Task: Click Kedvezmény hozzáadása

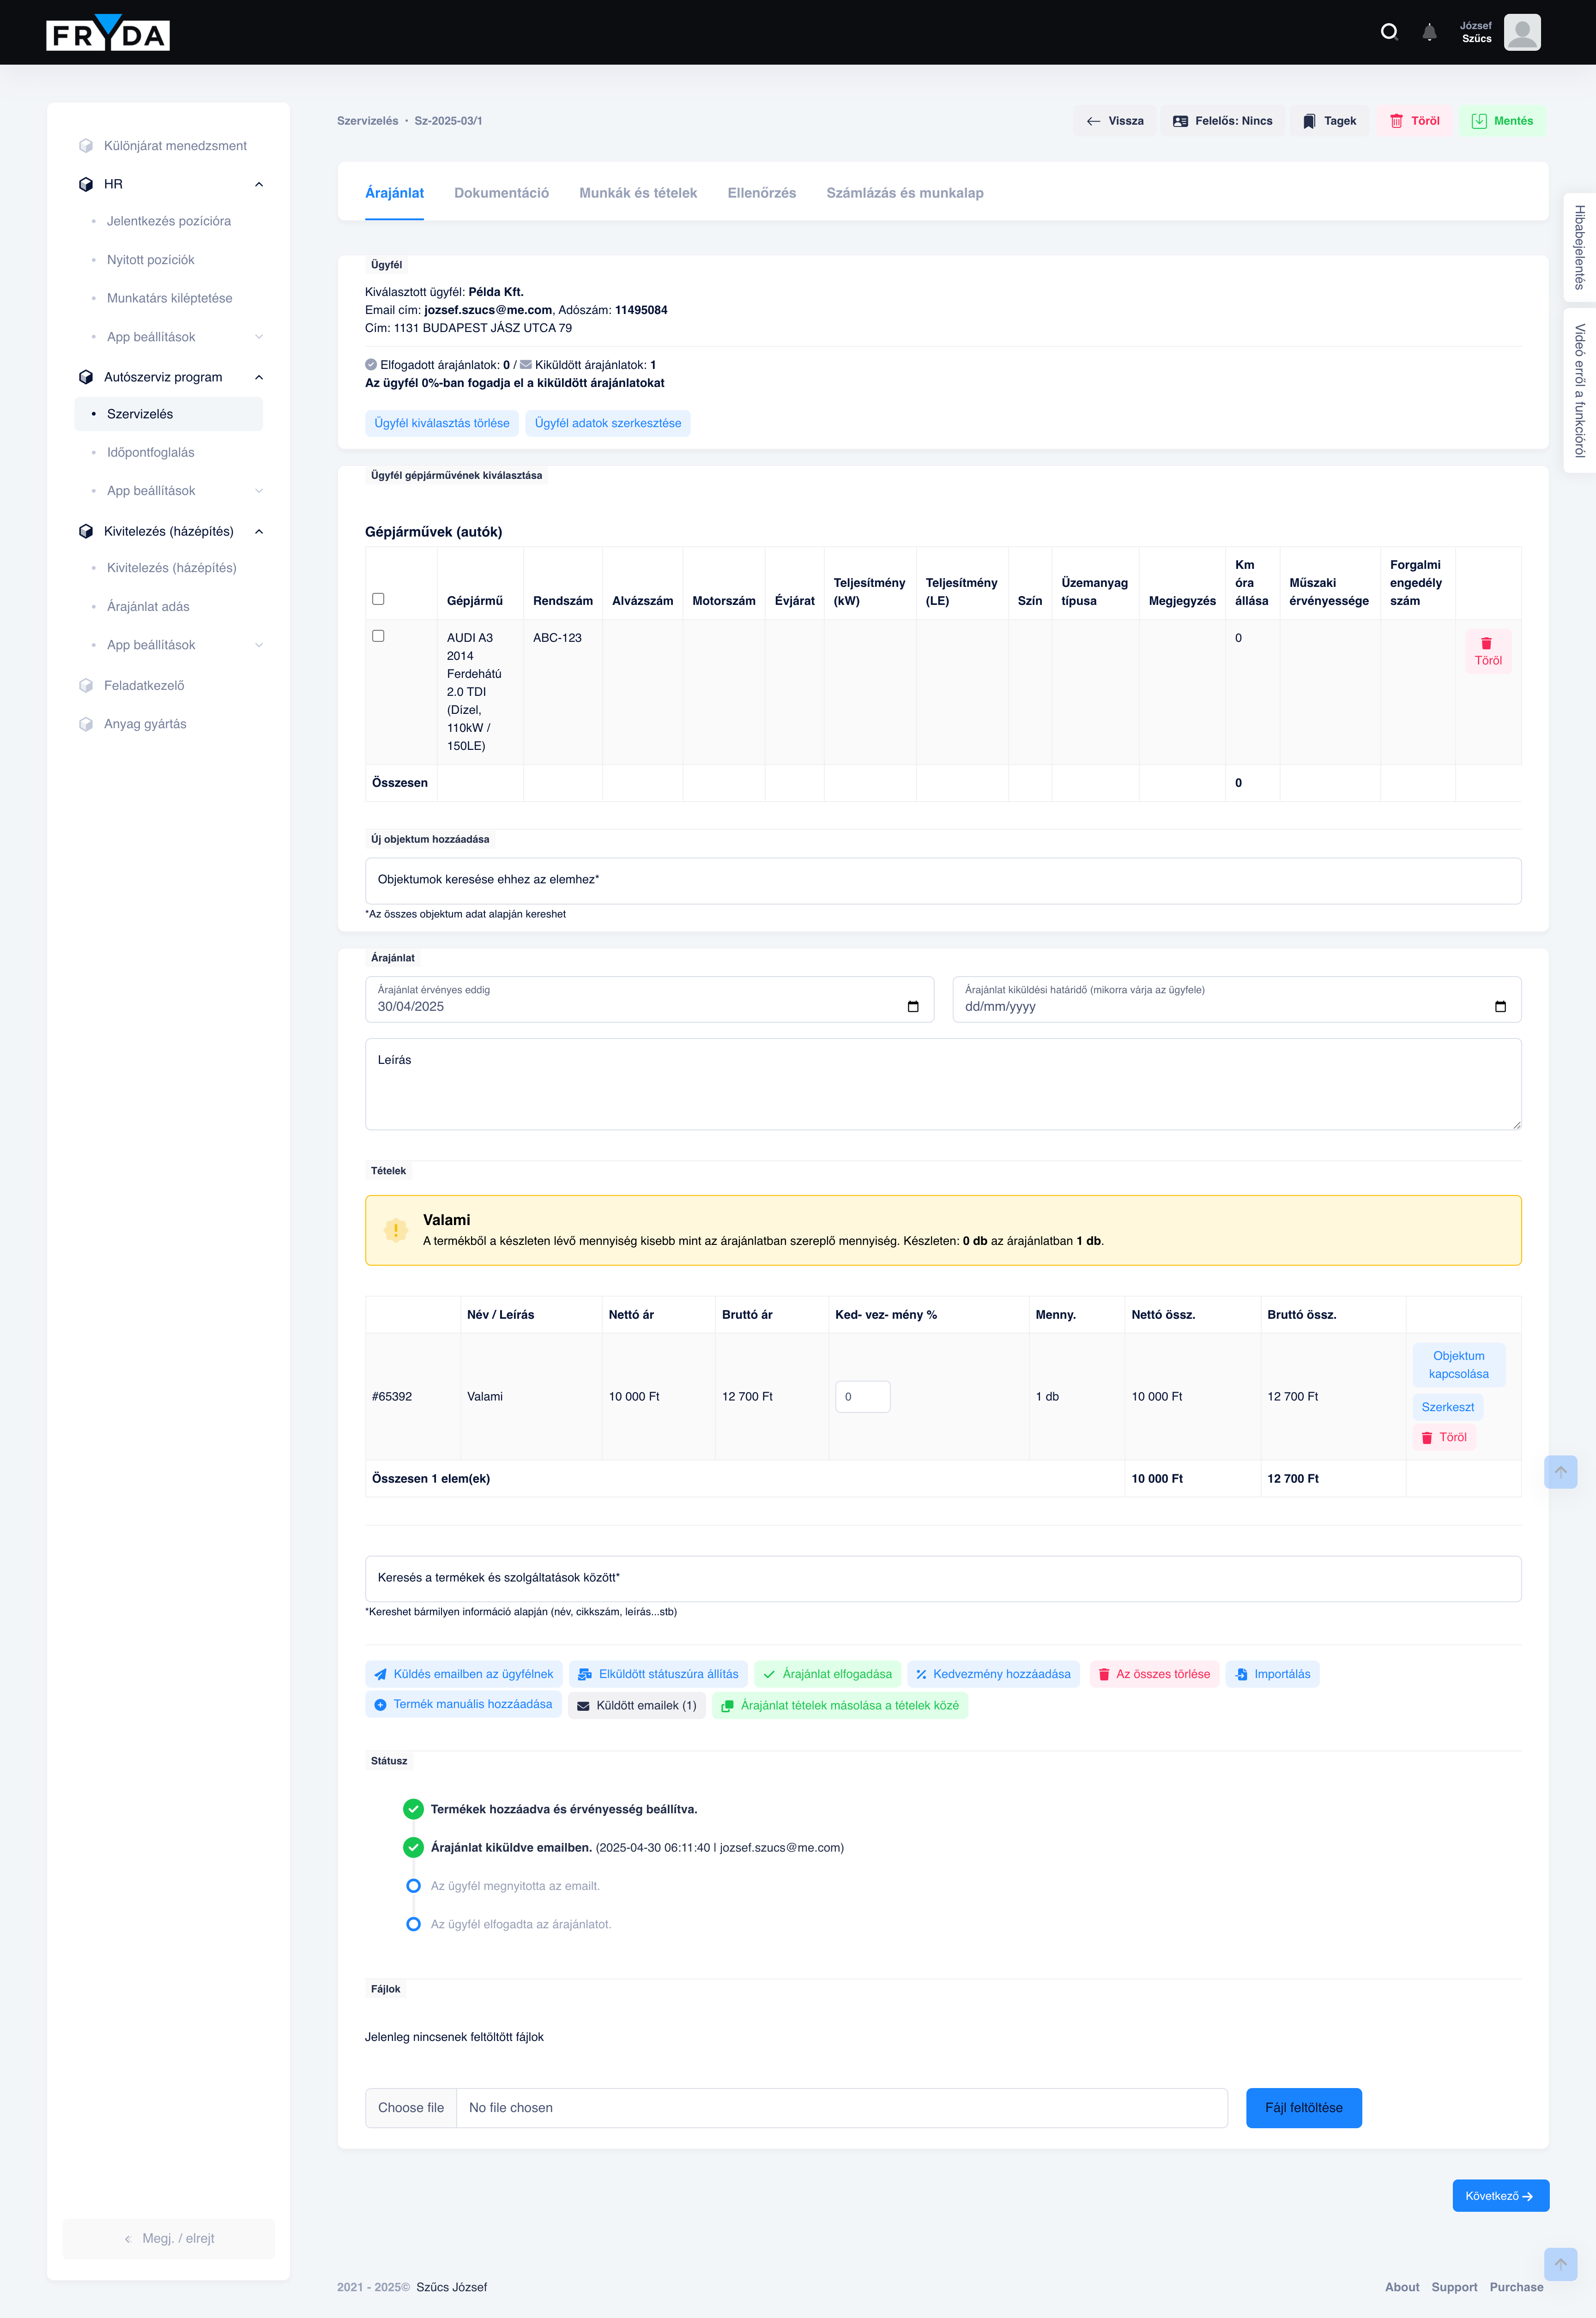Action: tap(993, 1674)
